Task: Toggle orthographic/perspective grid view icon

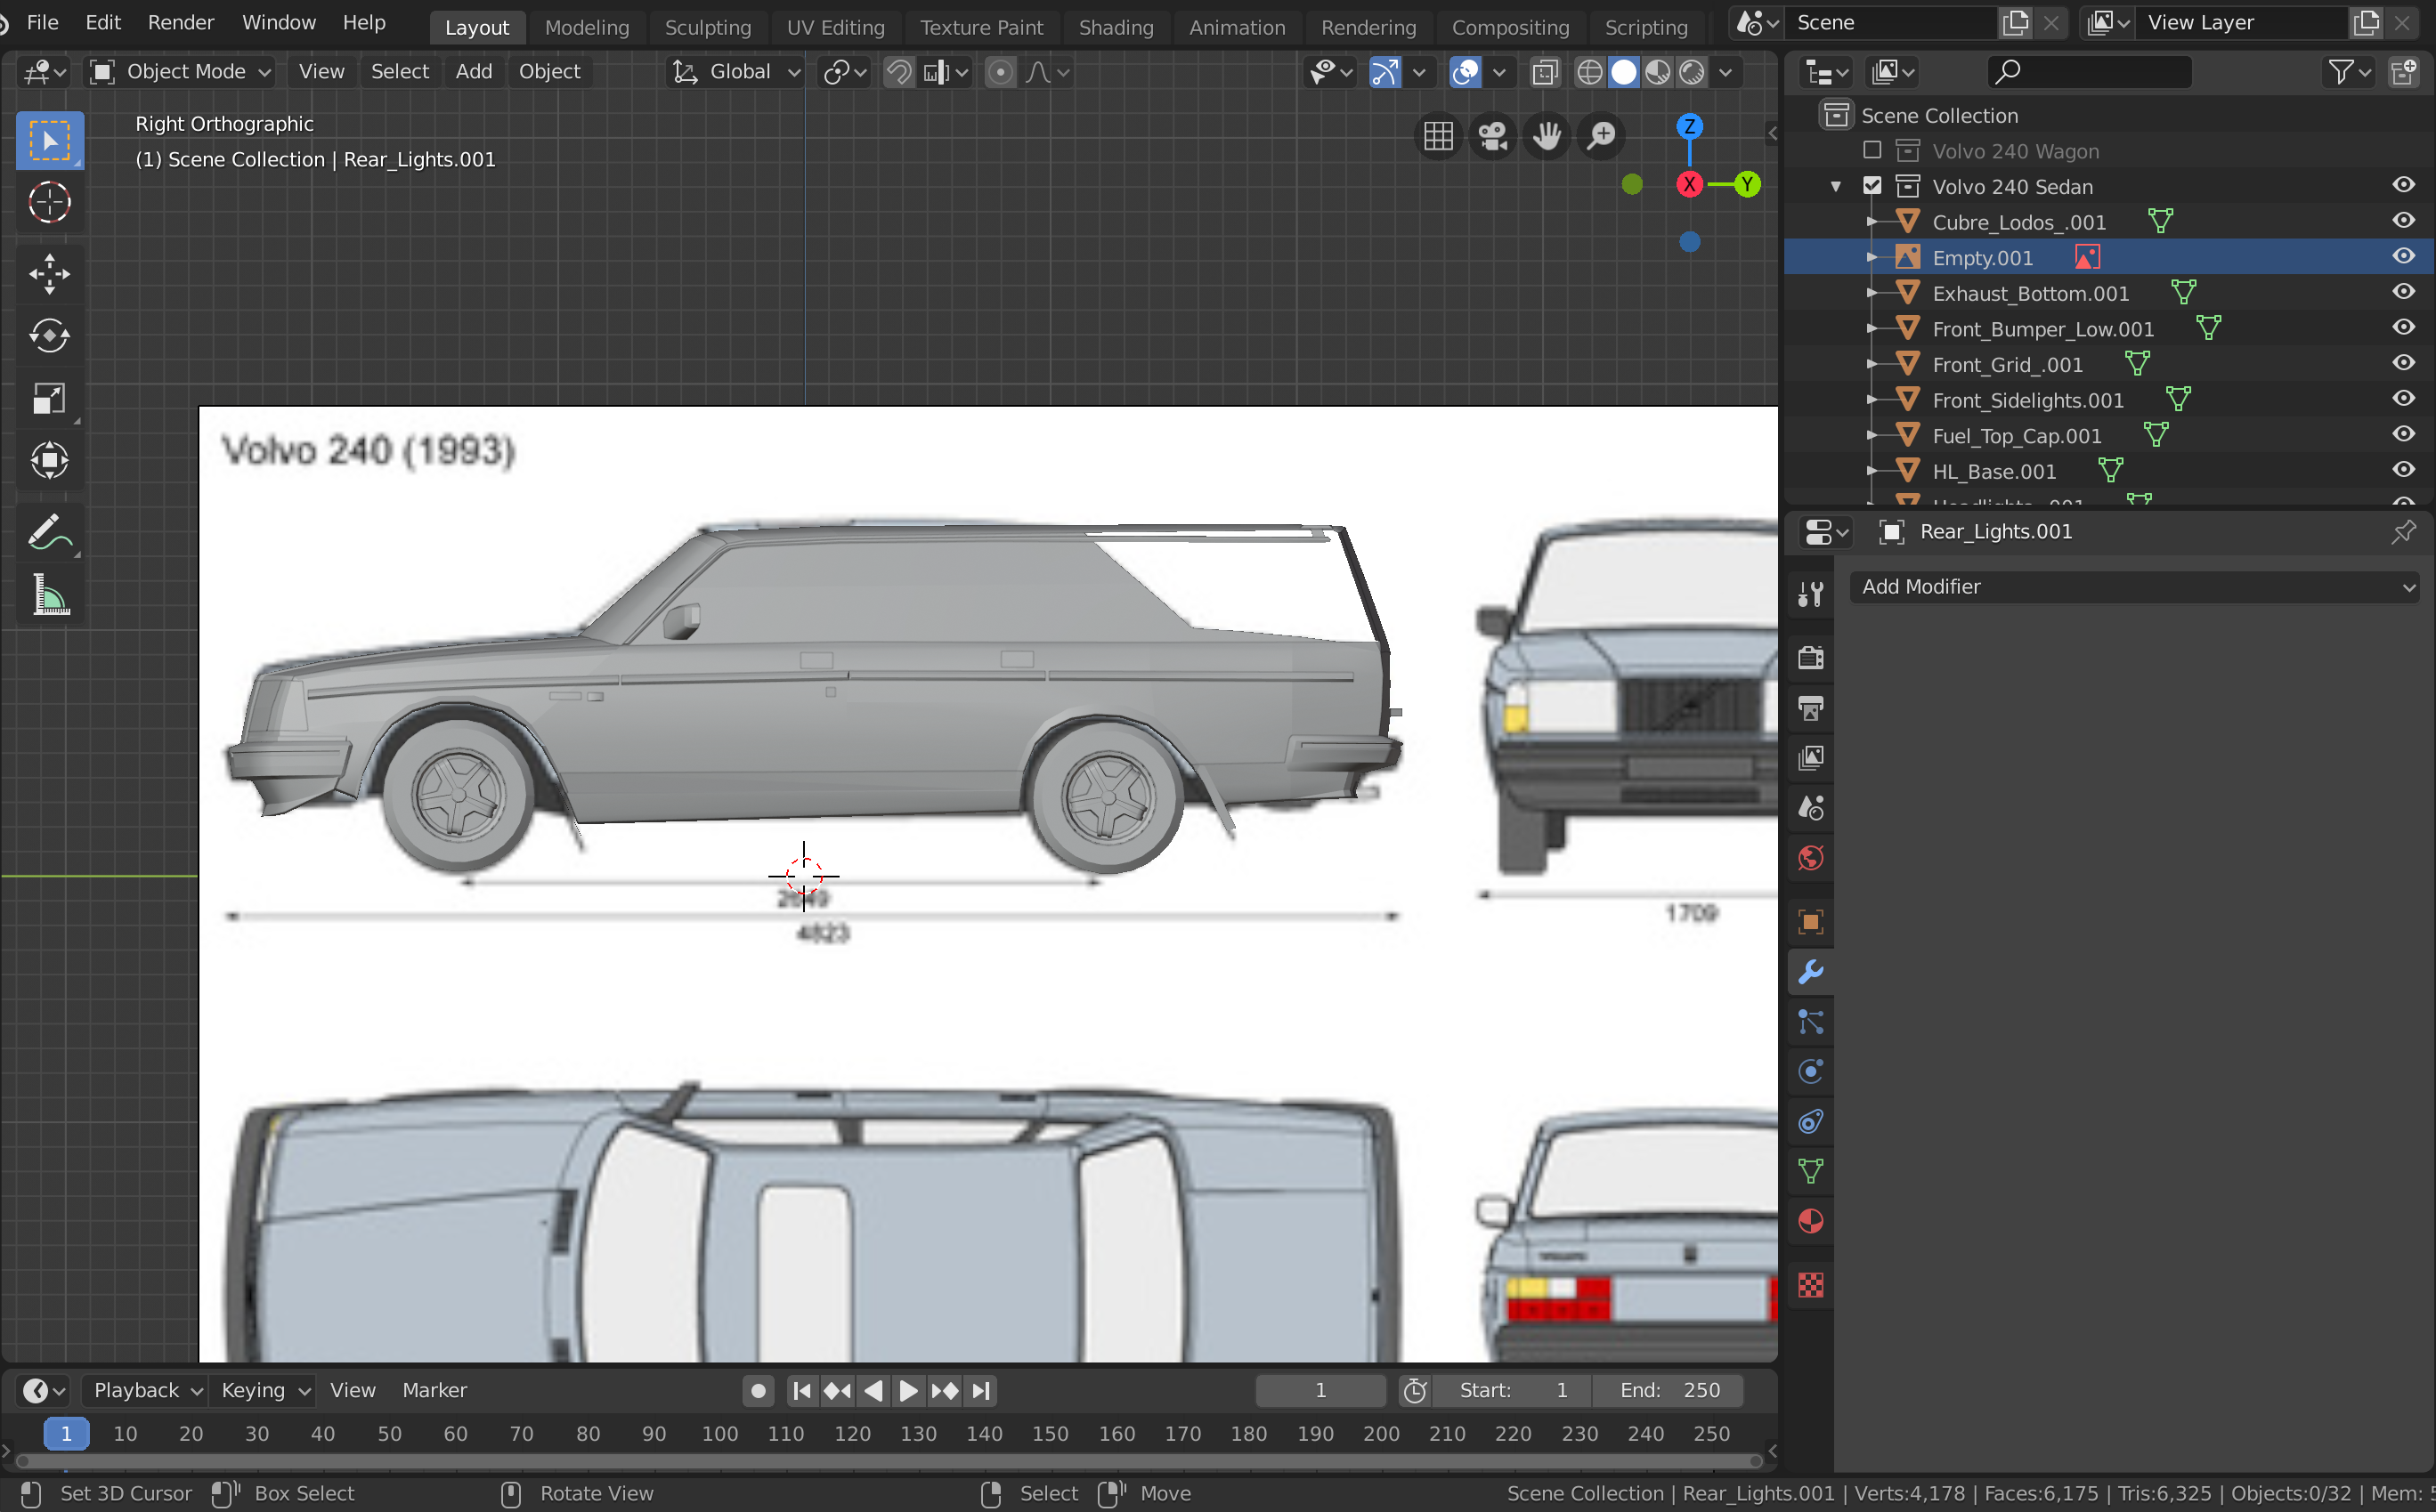Action: (x=1439, y=136)
